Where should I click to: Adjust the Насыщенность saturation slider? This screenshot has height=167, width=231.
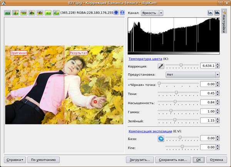pos(178,103)
